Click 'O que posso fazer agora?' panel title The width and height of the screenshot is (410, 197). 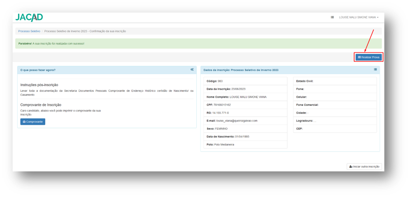coord(38,70)
